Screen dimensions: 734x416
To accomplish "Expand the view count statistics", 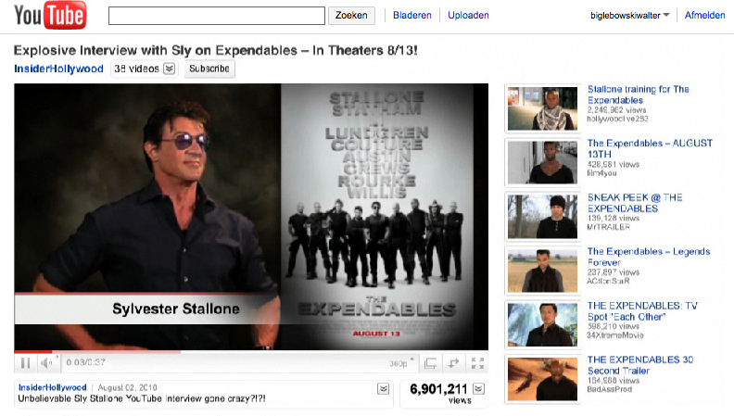I will pyautogui.click(x=477, y=389).
